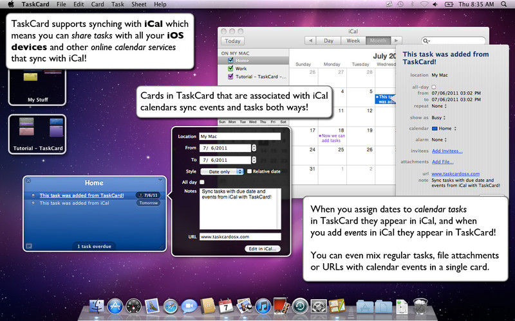Open Style 'Date only' dropdown
This screenshot has width=515, height=321.
[221, 171]
